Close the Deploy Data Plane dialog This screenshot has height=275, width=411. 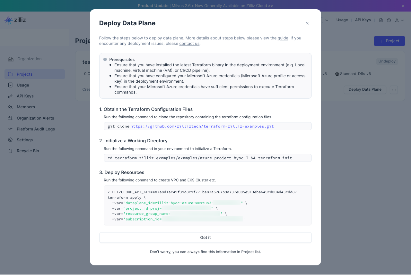click(307, 23)
